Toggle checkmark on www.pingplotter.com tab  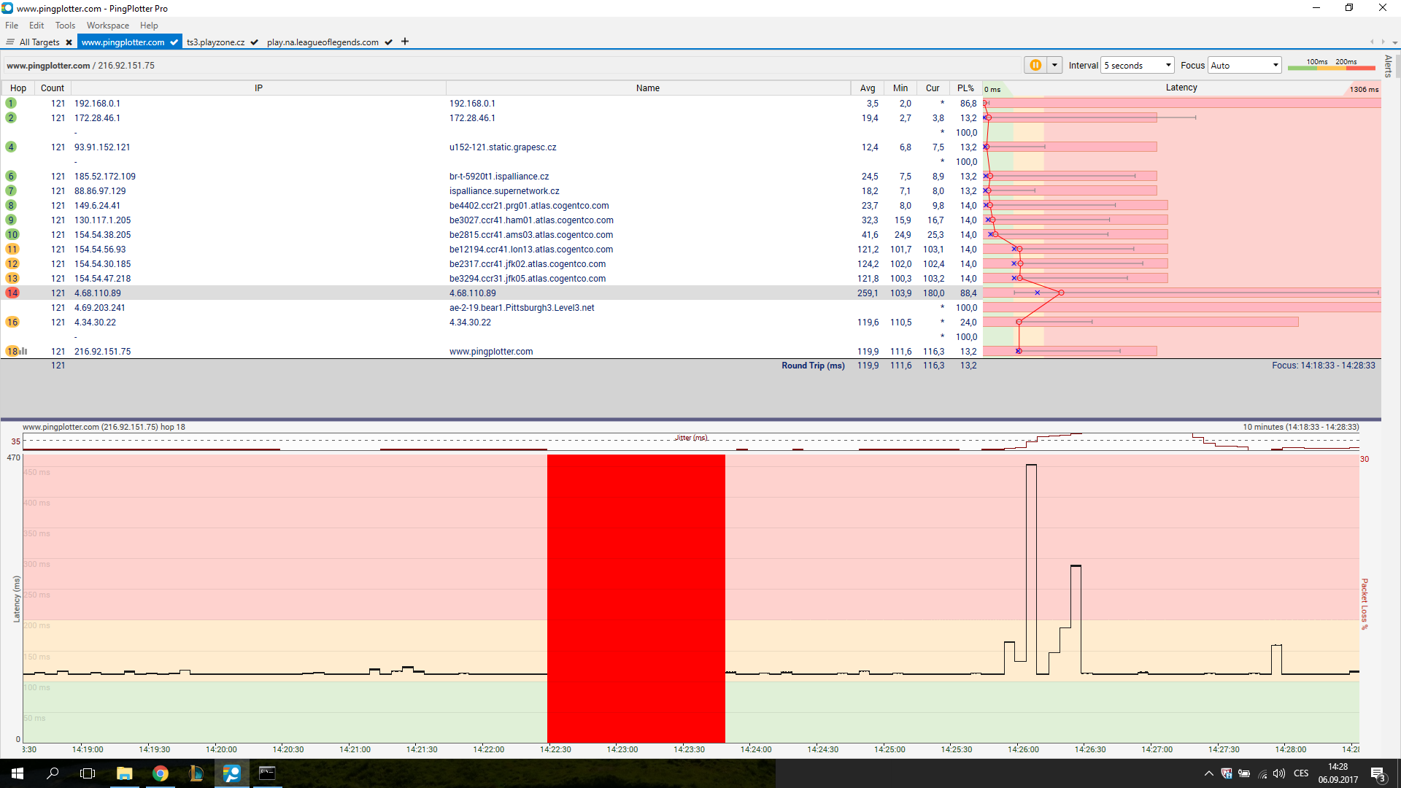coord(174,42)
